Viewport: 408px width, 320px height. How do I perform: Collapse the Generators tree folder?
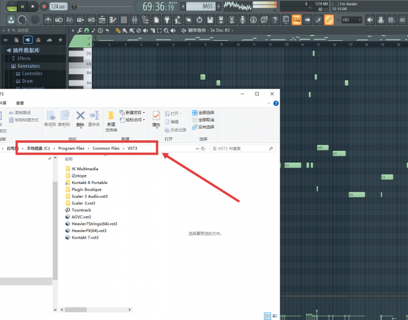point(64,66)
